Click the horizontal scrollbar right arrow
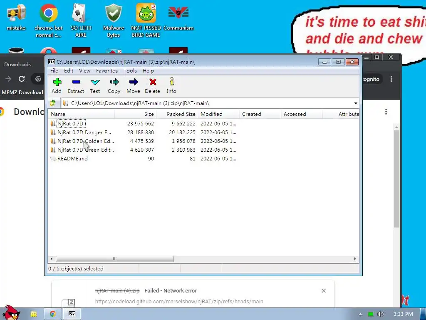426x320 pixels. pyautogui.click(x=355, y=259)
